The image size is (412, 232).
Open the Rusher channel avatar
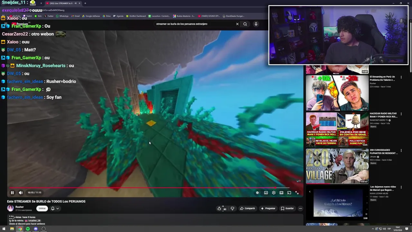[x=10, y=208]
